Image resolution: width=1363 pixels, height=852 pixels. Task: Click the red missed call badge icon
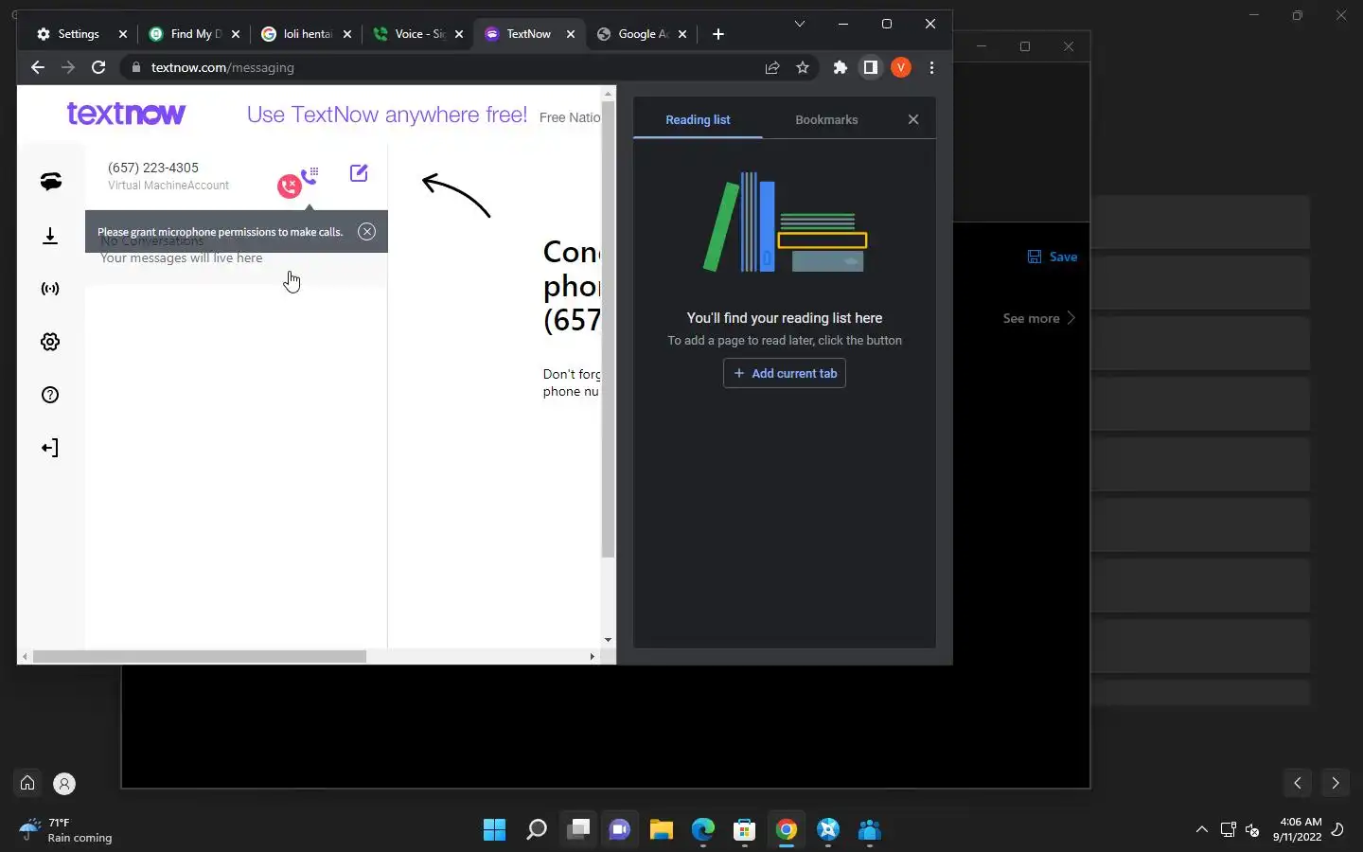289,186
